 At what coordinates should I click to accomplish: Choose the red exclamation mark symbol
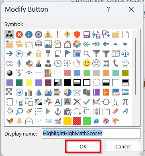coord(58,34)
